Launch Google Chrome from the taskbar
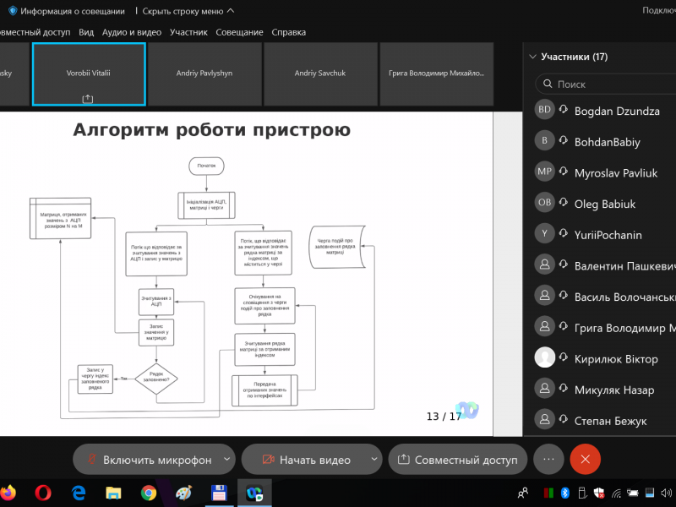676x507 pixels. coord(149,492)
